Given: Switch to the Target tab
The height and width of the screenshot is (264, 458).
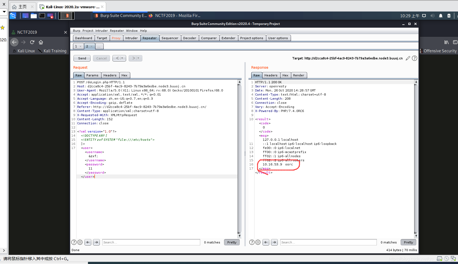Looking at the screenshot, I should (x=102, y=38).
